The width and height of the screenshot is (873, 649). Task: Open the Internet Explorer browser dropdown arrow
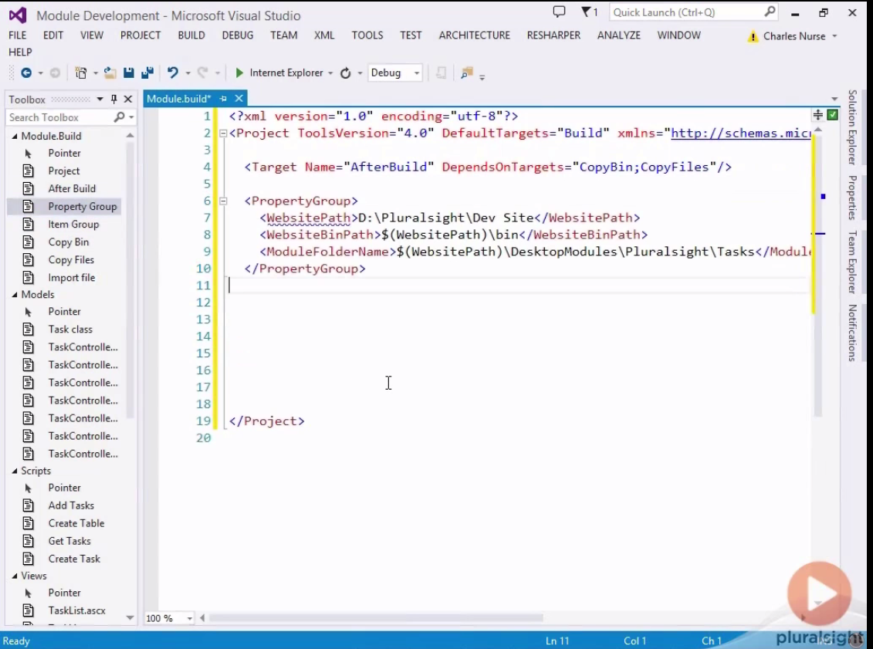330,73
